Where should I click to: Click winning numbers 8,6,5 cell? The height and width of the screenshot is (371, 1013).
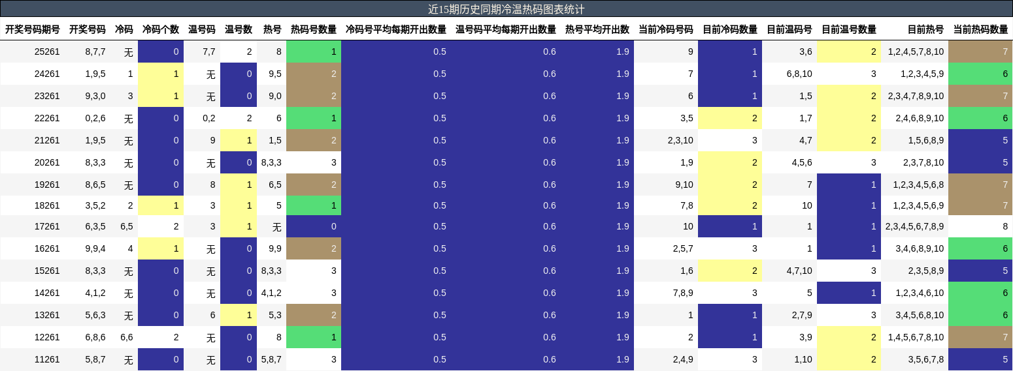click(95, 185)
